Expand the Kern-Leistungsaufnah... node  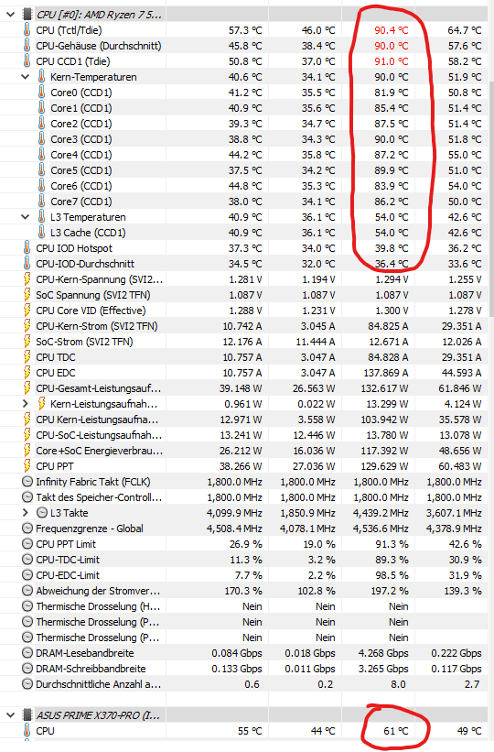[x=26, y=404]
